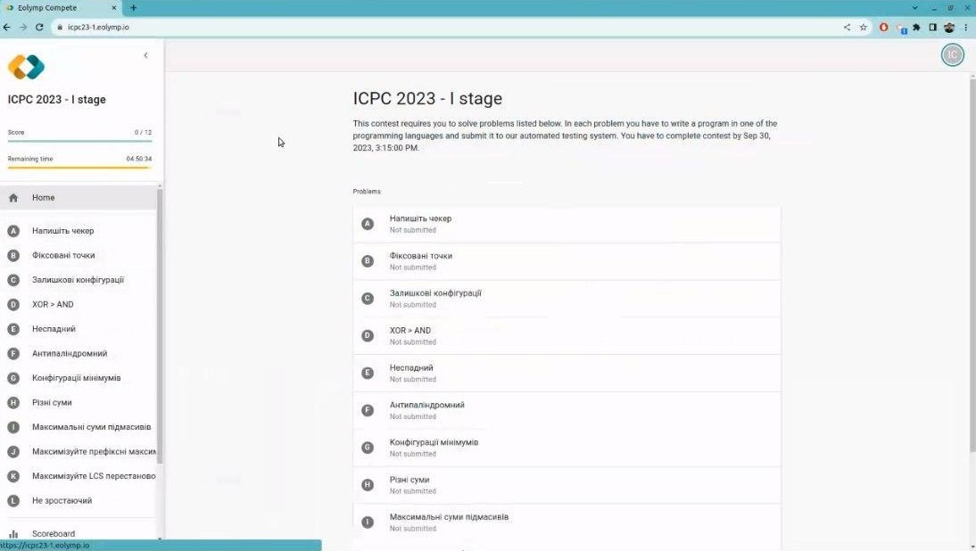Click the Score progress bar in sidebar
The width and height of the screenshot is (976, 551).
pos(79,141)
